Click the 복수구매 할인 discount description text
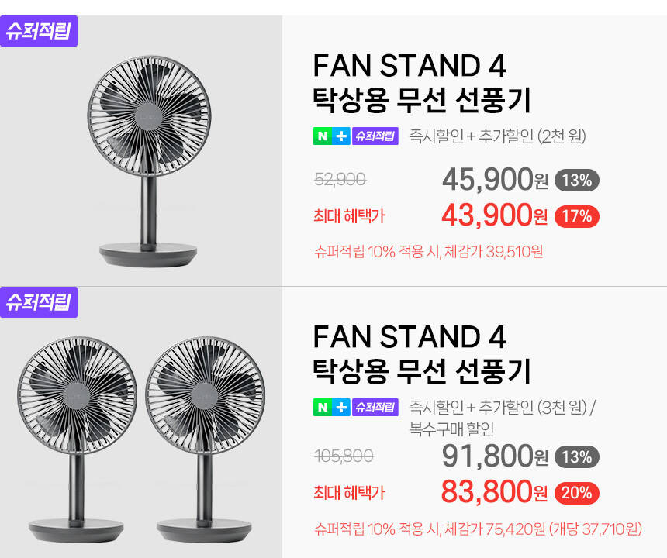The width and height of the screenshot is (667, 558). click(451, 428)
